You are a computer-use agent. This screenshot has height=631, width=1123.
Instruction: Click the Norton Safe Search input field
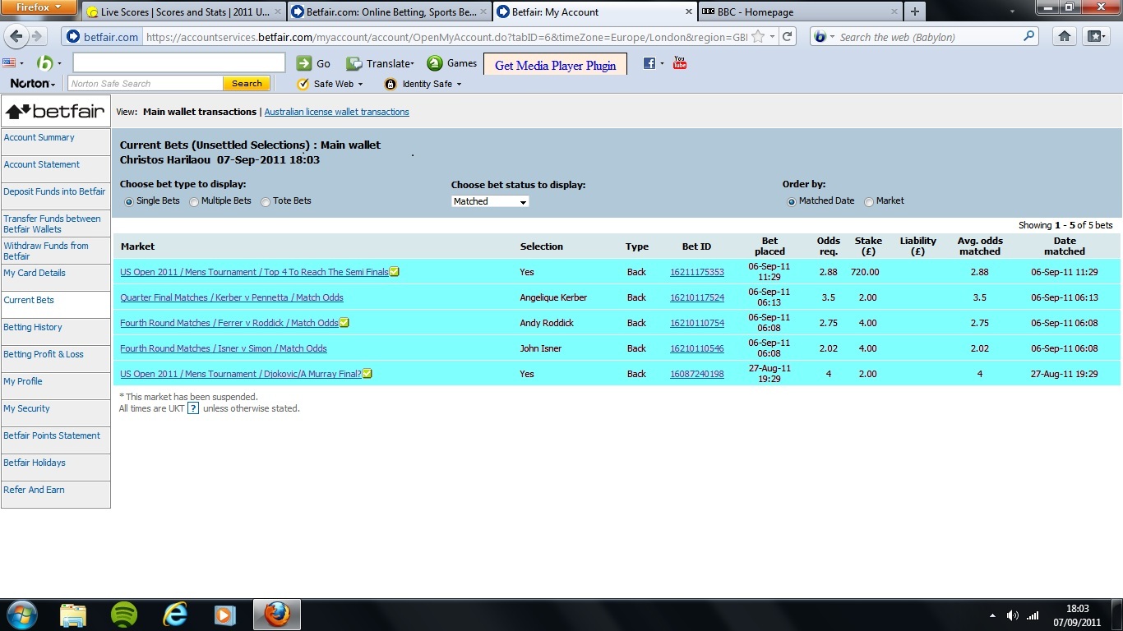coord(146,84)
